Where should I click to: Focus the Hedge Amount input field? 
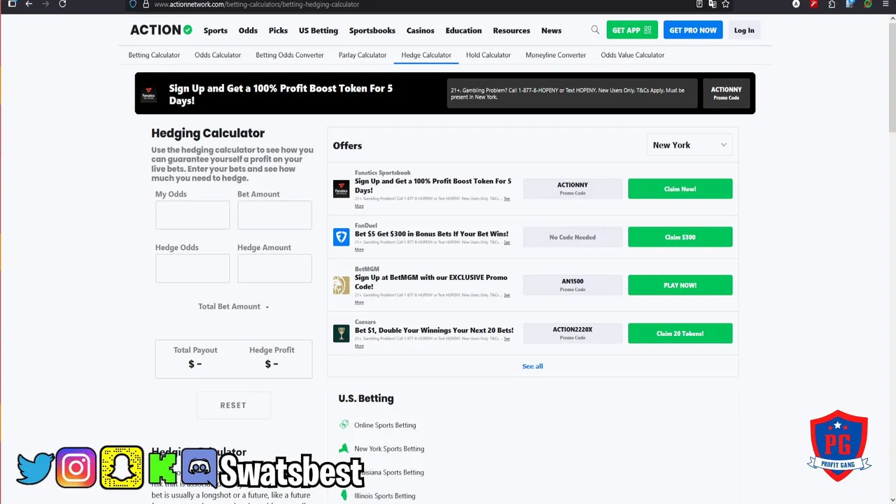tap(274, 268)
